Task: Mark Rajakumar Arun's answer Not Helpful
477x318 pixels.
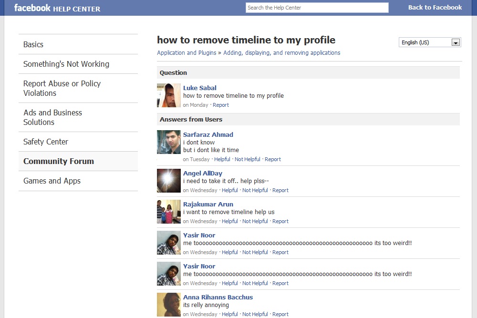Action: tap(255, 221)
